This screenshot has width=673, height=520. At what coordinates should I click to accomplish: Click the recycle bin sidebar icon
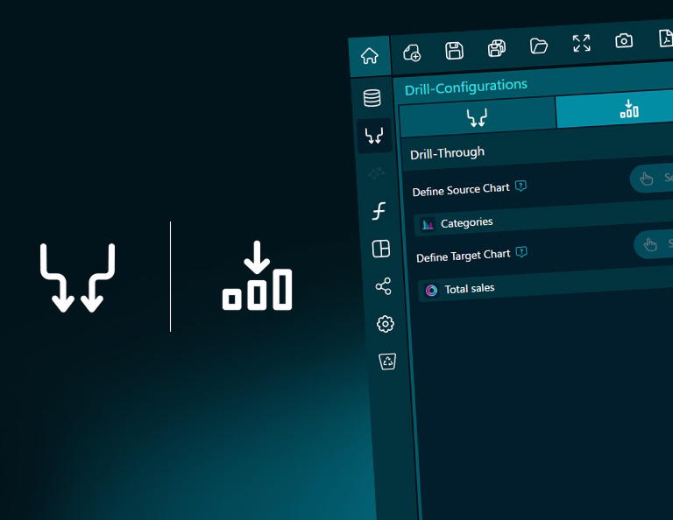coord(387,362)
